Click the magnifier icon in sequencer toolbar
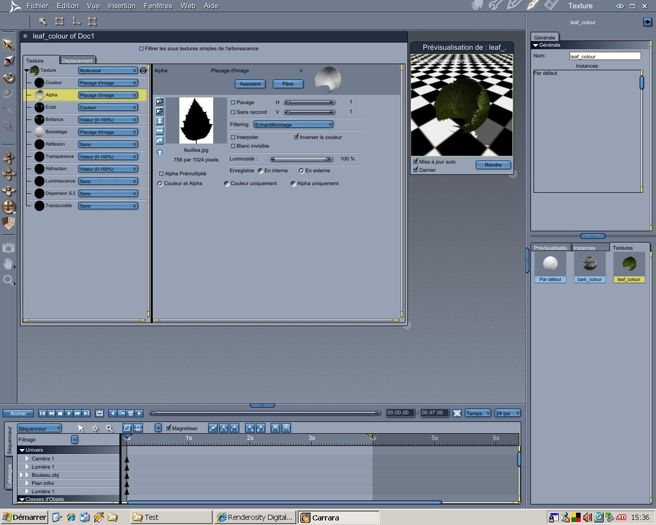This screenshot has height=525, width=656. [109, 428]
